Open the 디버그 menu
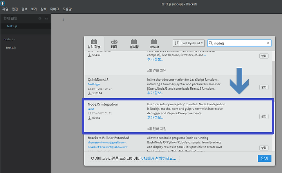The height and width of the screenshot is (173, 282). pos(54,9)
